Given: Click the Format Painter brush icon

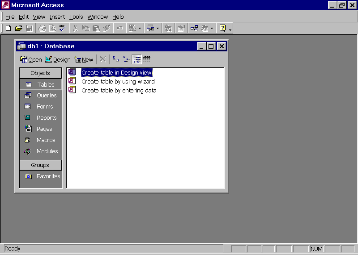Looking at the screenshot, I should tap(107, 28).
